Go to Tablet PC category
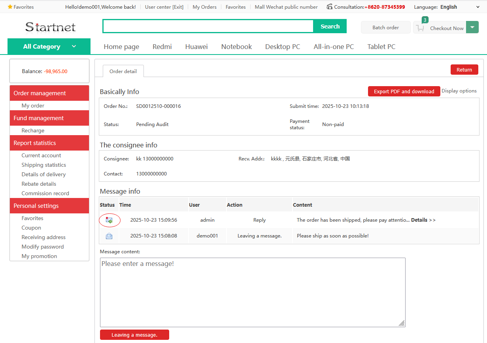 381,47
